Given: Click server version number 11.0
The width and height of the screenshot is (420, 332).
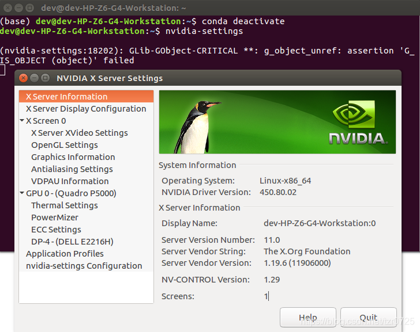Looking at the screenshot, I should (x=272, y=240).
